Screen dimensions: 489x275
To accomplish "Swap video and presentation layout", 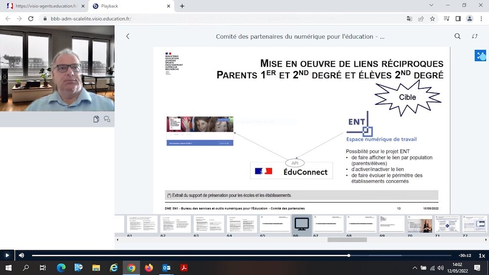I will [x=475, y=36].
